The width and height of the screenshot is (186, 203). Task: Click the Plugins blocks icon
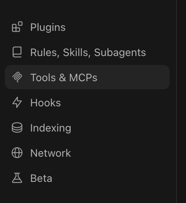[17, 27]
